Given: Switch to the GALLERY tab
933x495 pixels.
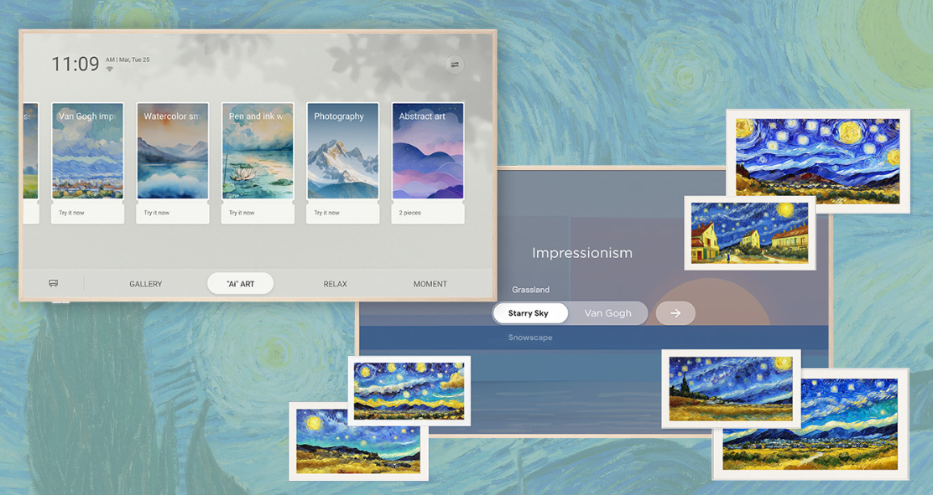Looking at the screenshot, I should click(x=146, y=284).
